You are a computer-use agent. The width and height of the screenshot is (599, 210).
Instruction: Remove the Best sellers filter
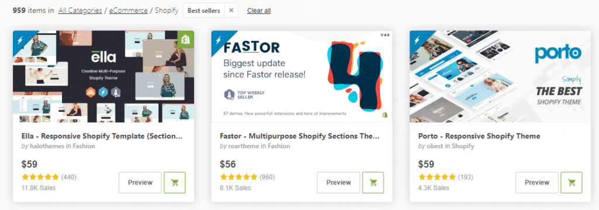(231, 10)
